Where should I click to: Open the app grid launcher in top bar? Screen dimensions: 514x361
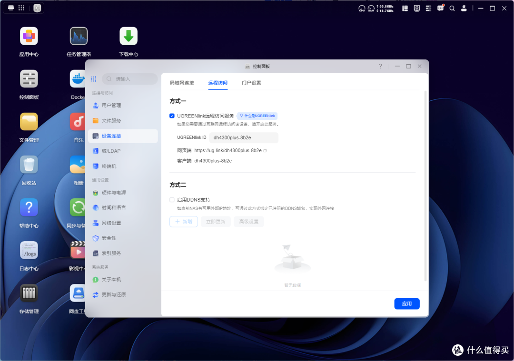(x=21, y=8)
